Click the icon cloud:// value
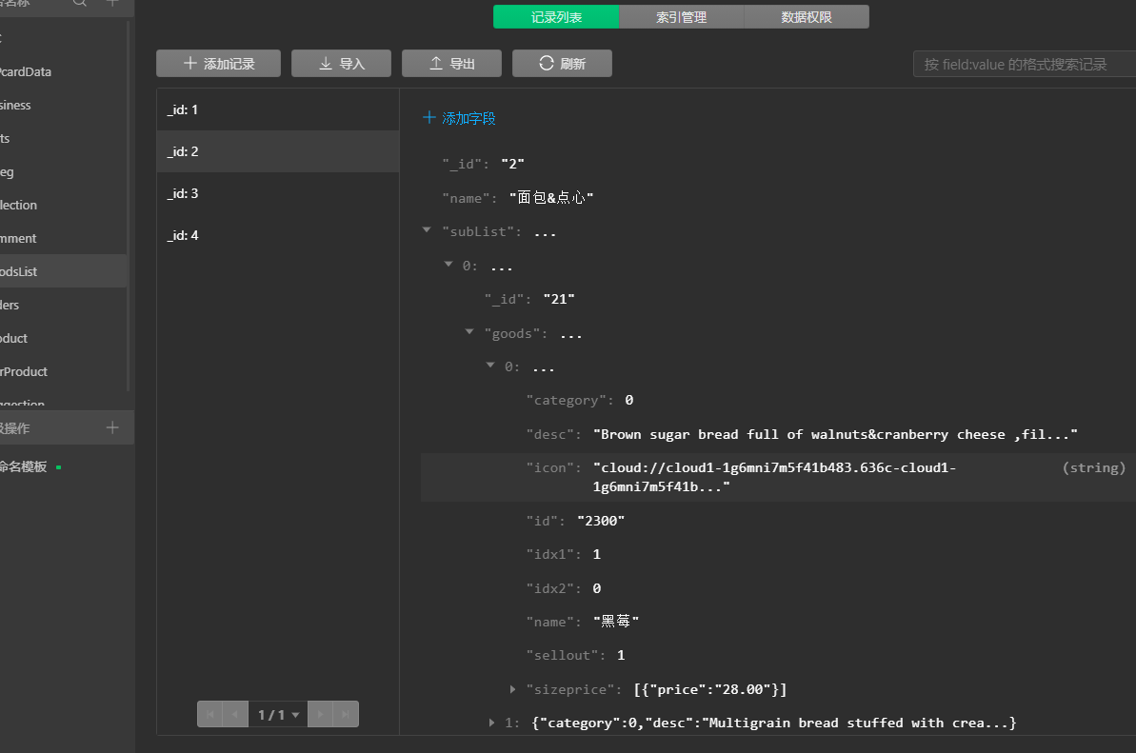 click(774, 477)
